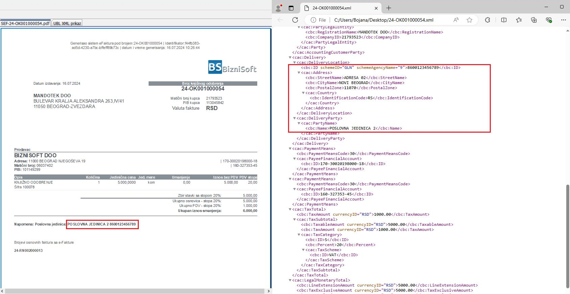Click the Read aloud icon
Image resolution: width=570 pixels, height=294 pixels.
tap(456, 20)
